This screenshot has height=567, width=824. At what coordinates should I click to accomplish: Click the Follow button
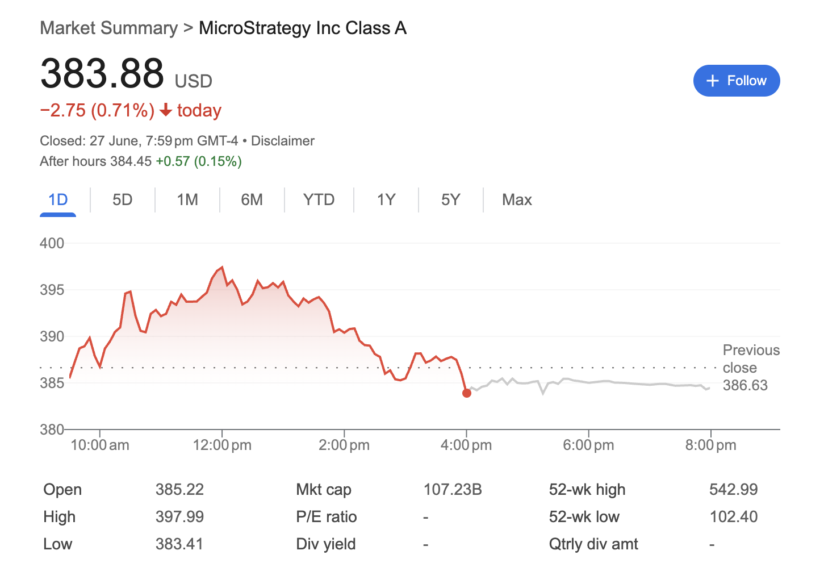737,80
